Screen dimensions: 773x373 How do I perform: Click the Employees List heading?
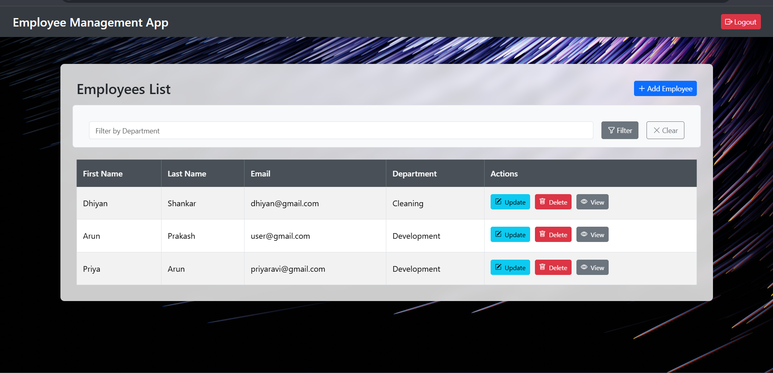tap(123, 89)
